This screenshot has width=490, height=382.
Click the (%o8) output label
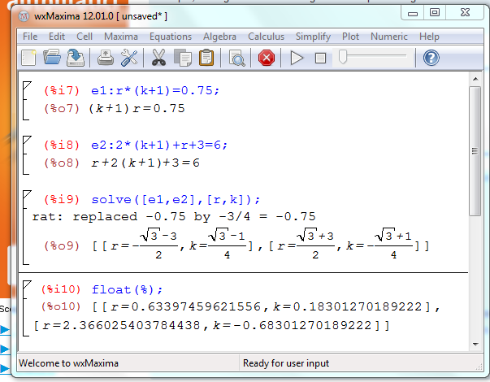coord(62,163)
